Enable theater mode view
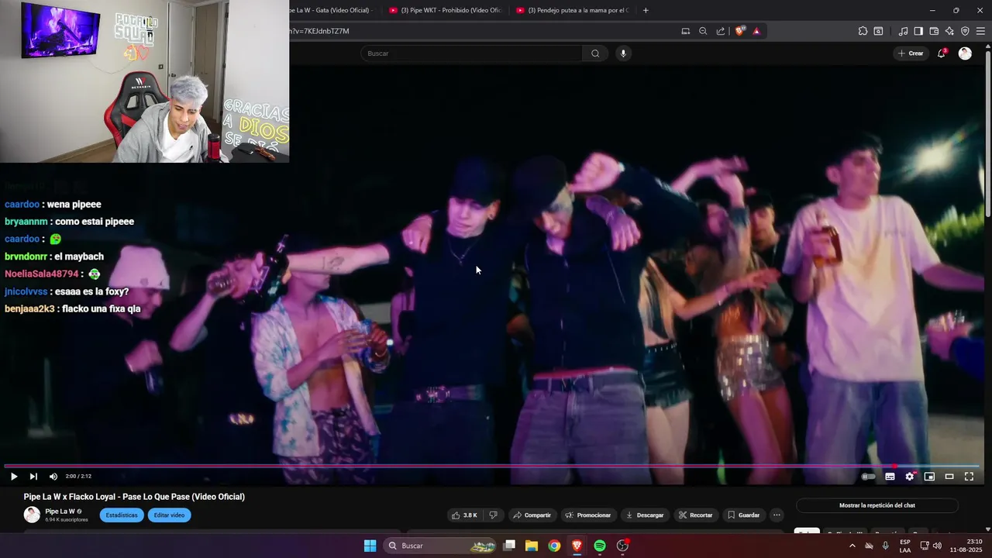The width and height of the screenshot is (992, 558). [949, 477]
